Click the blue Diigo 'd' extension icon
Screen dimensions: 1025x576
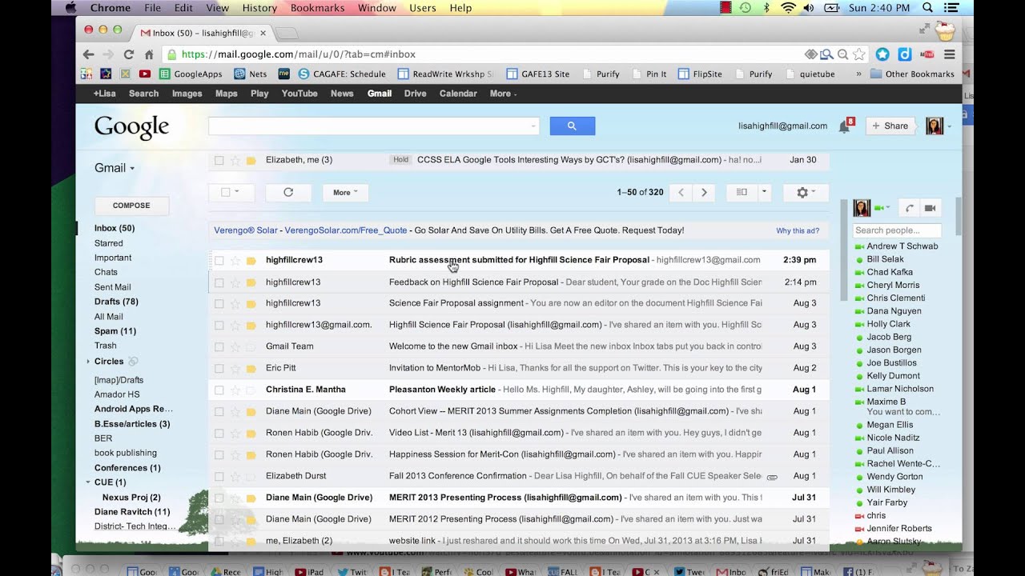click(905, 54)
